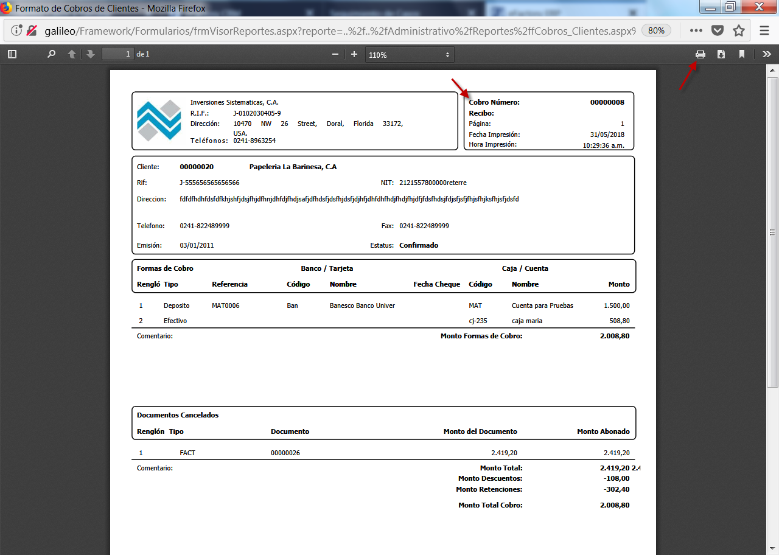Open Firefox hamburger menu

(x=764, y=30)
